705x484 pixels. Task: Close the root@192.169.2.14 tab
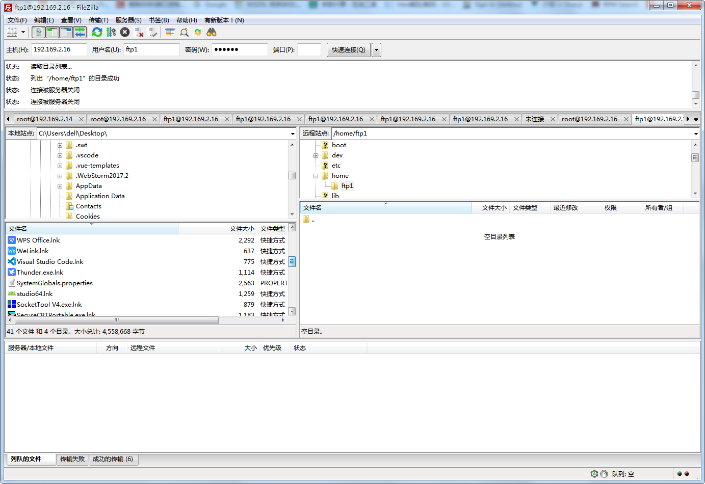click(81, 119)
